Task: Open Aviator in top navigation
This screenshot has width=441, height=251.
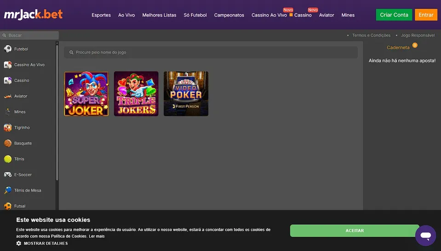Action: point(326,15)
